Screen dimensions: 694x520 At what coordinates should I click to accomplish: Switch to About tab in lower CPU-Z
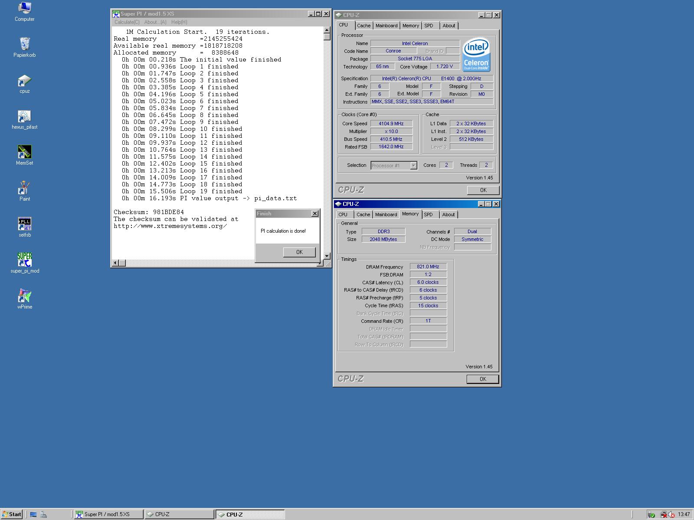(448, 214)
